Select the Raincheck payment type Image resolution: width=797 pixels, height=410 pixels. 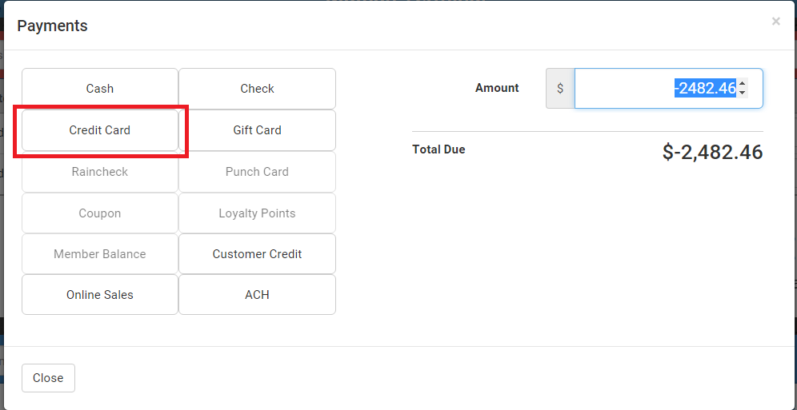100,172
